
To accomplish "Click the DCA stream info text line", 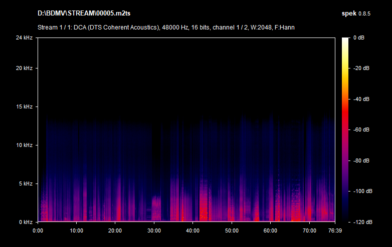I will [166, 27].
